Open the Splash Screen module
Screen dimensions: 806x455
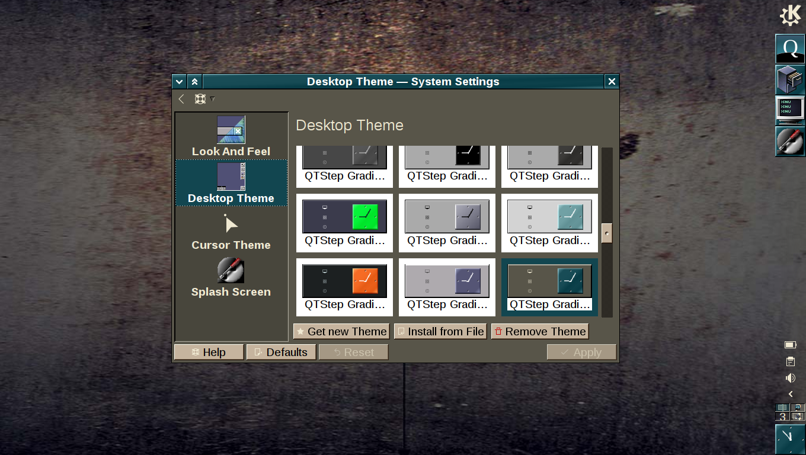pyautogui.click(x=231, y=277)
